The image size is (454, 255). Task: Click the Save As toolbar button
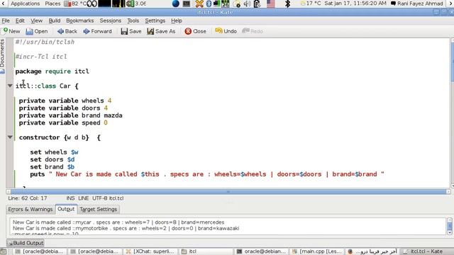click(161, 31)
